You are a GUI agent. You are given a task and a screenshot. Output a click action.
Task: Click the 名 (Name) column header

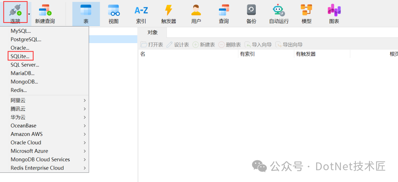pos(143,54)
